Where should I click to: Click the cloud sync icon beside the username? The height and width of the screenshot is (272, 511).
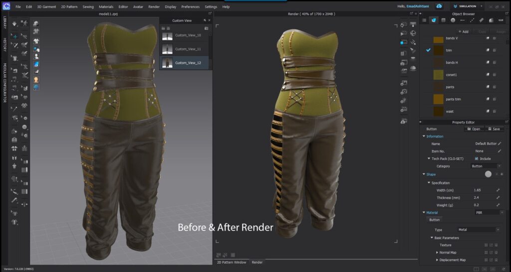click(439, 6)
